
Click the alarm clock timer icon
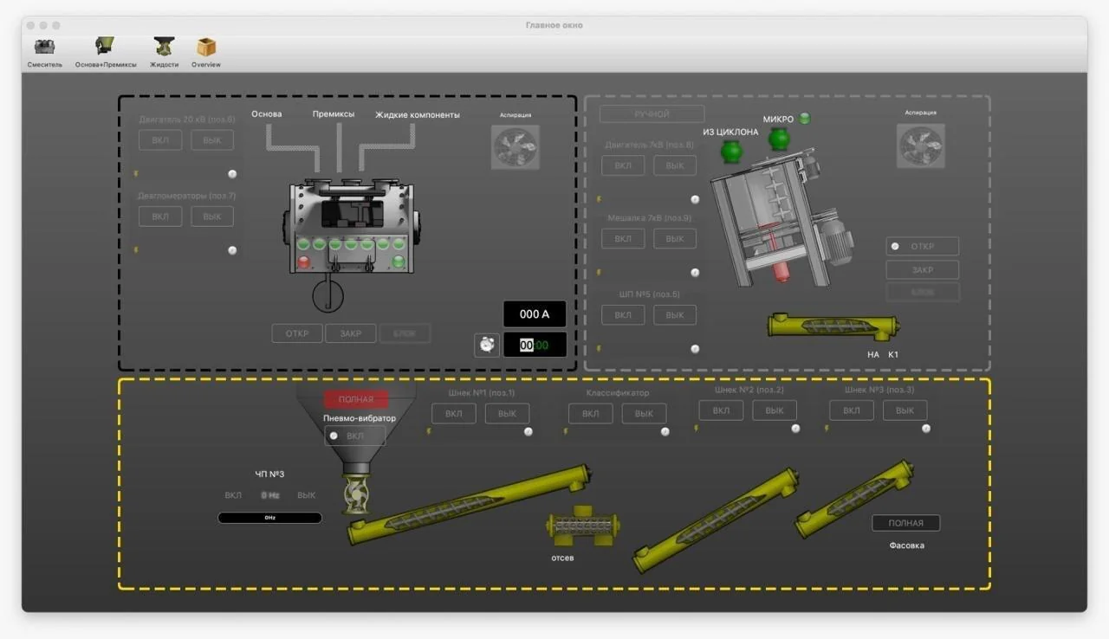[486, 345]
